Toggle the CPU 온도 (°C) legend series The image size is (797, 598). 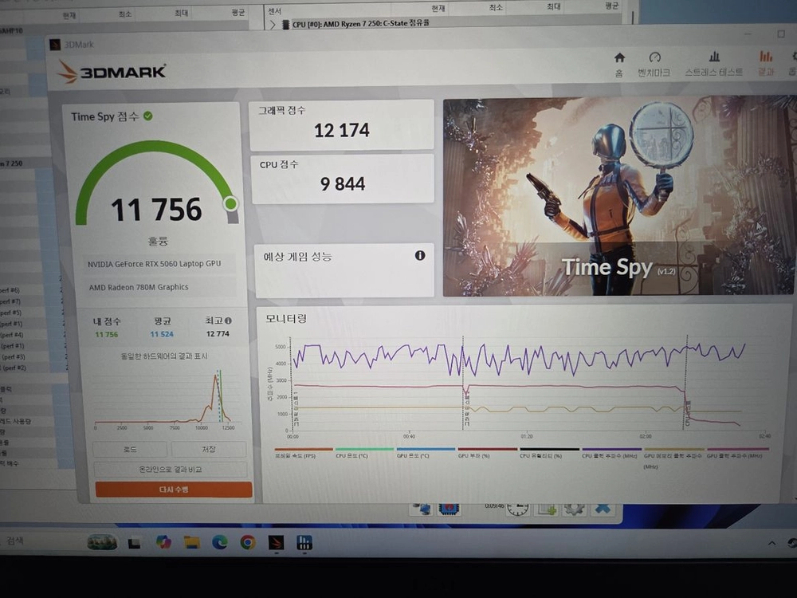[x=364, y=453]
